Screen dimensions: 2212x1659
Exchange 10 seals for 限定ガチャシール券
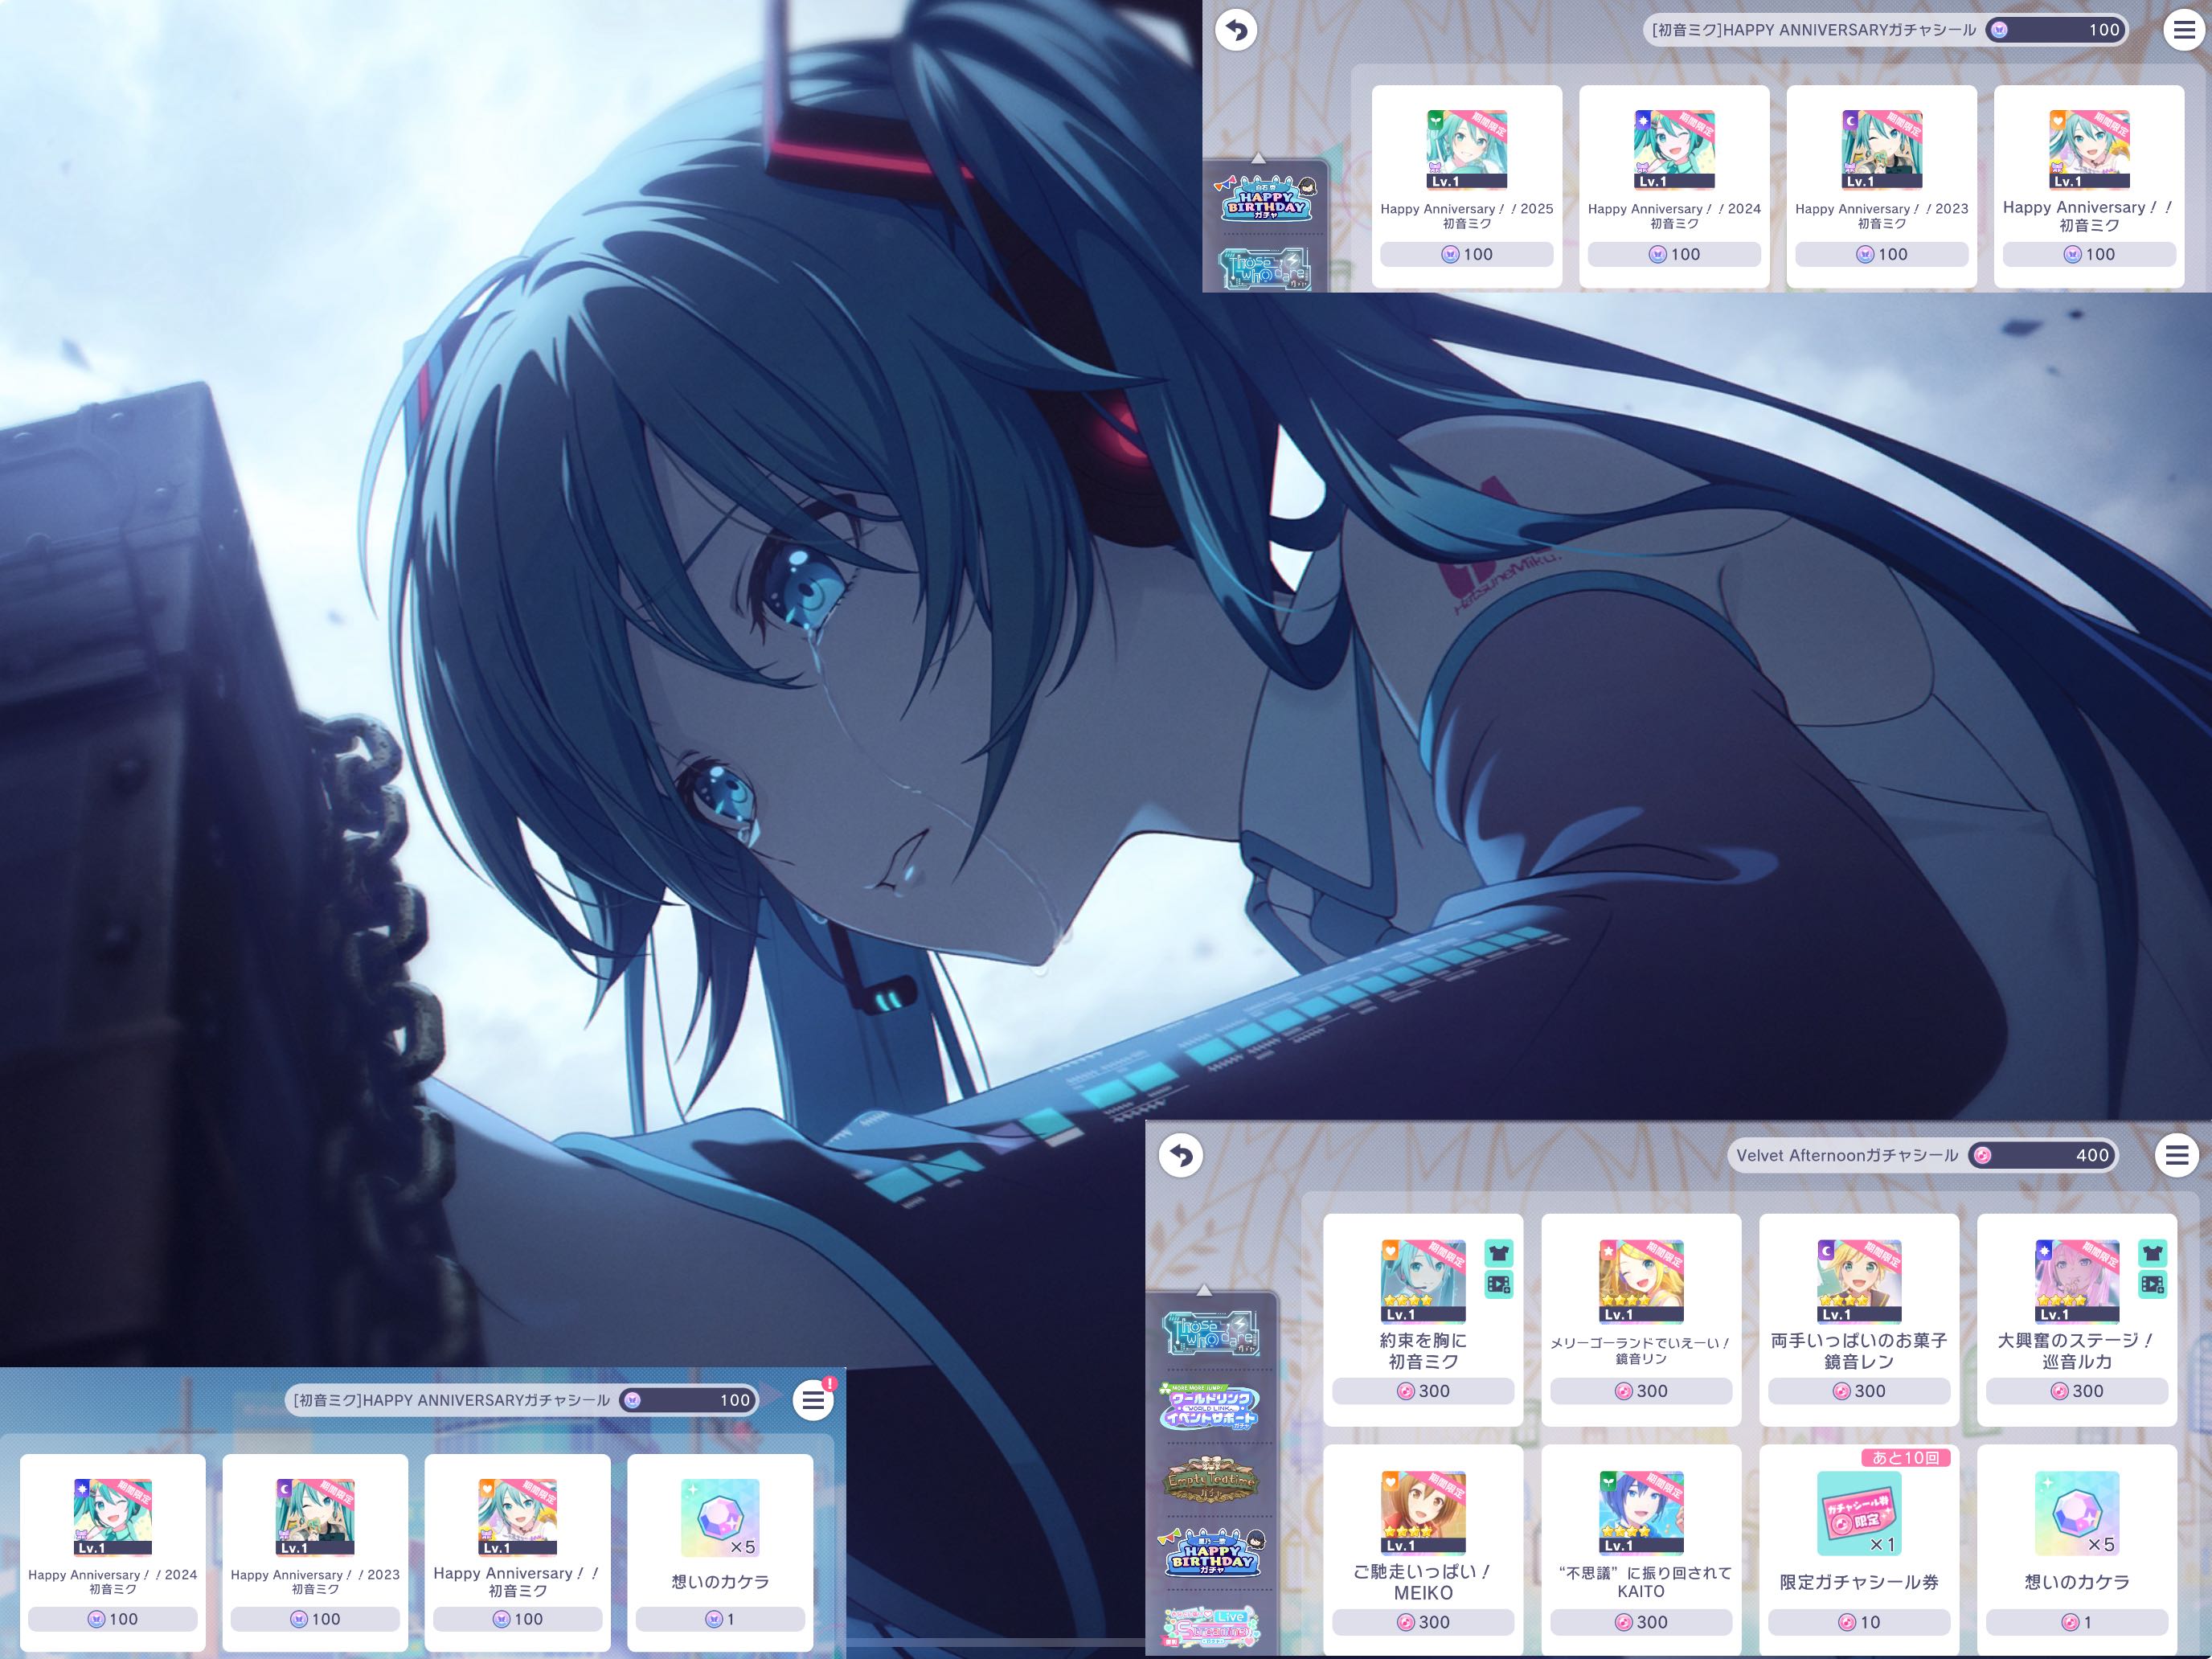click(x=1858, y=1622)
